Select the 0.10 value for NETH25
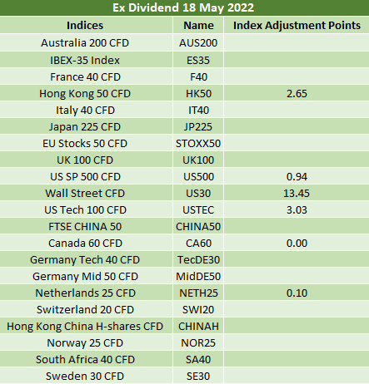The image size is (369, 384). tap(297, 293)
